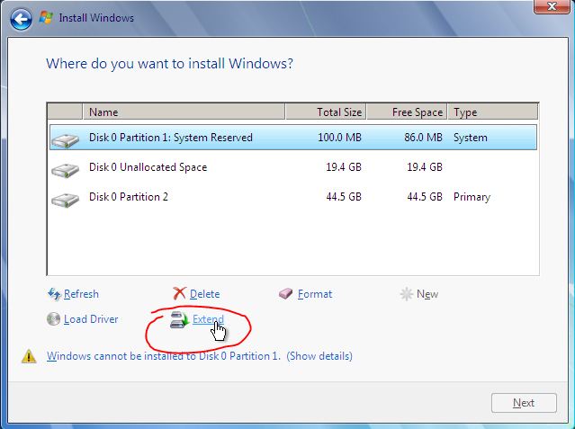
Task: Click the Refresh arrows icon
Action: coord(54,294)
